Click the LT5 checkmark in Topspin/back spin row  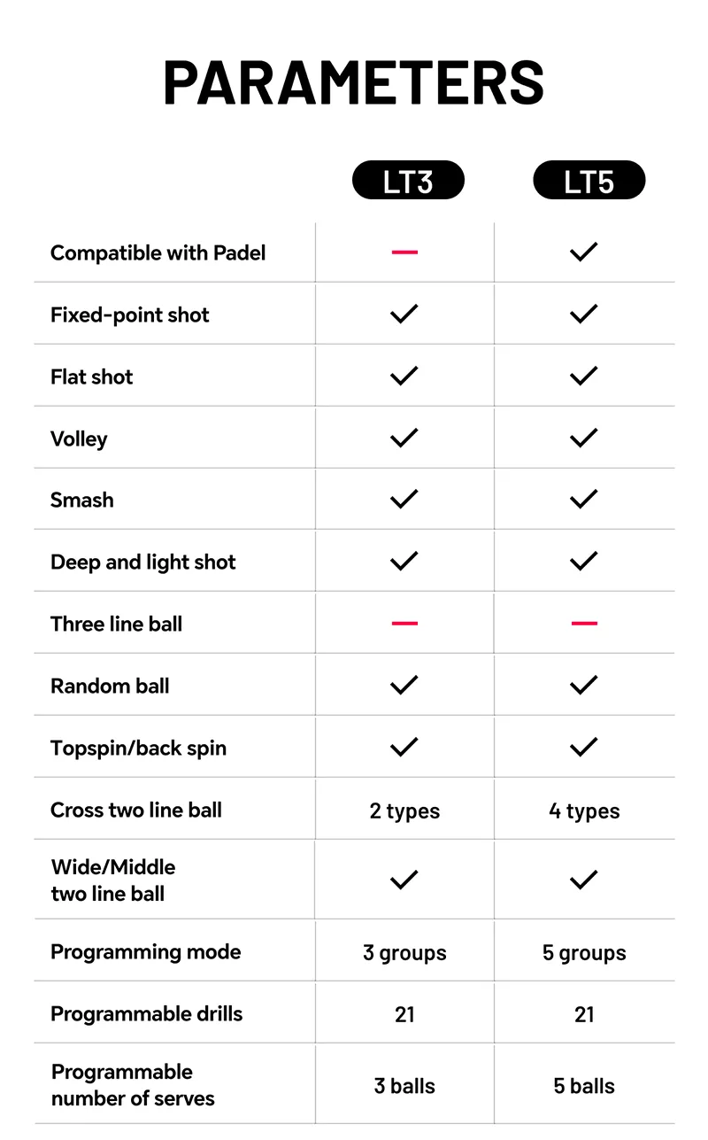tap(584, 747)
